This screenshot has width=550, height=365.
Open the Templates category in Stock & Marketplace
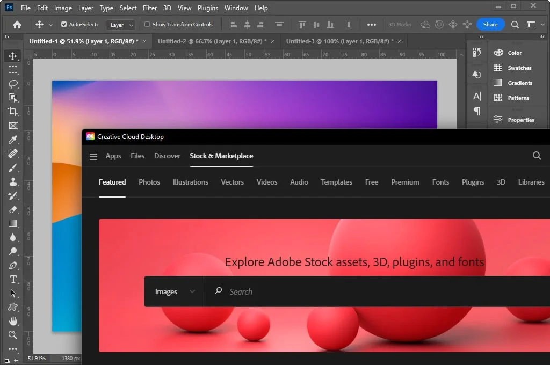coord(336,182)
